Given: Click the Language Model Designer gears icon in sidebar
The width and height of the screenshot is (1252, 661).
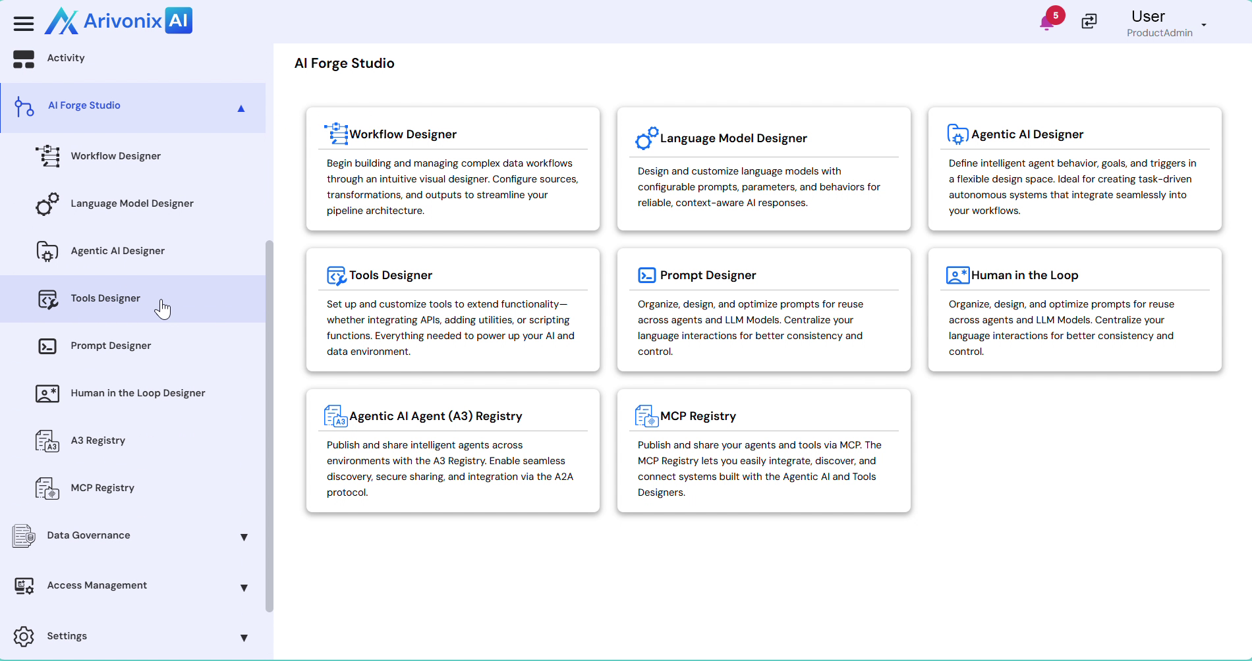Looking at the screenshot, I should coord(47,204).
